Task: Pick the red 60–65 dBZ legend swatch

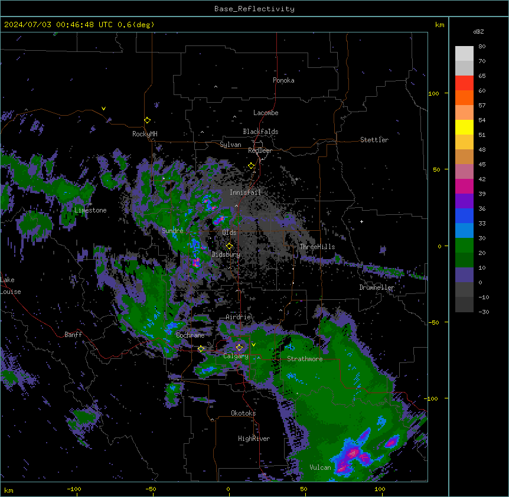Action: 464,83
